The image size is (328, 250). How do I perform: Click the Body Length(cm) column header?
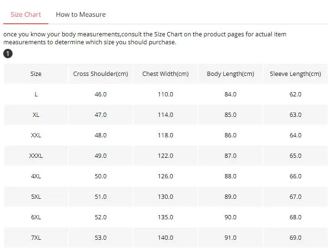(230, 74)
